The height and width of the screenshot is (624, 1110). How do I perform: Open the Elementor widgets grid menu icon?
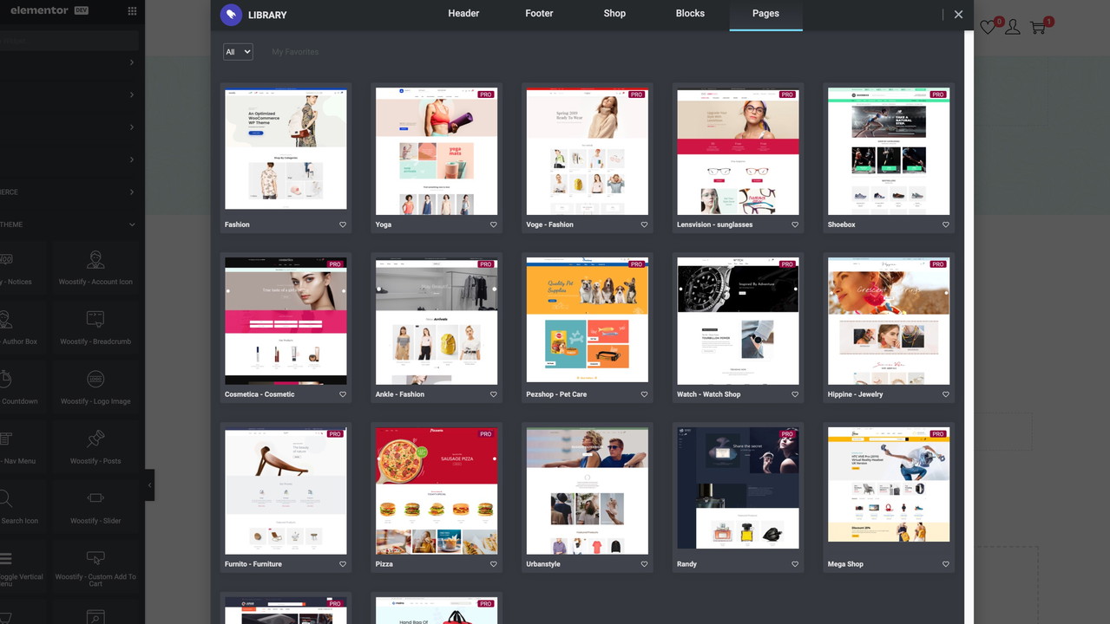[x=132, y=11]
